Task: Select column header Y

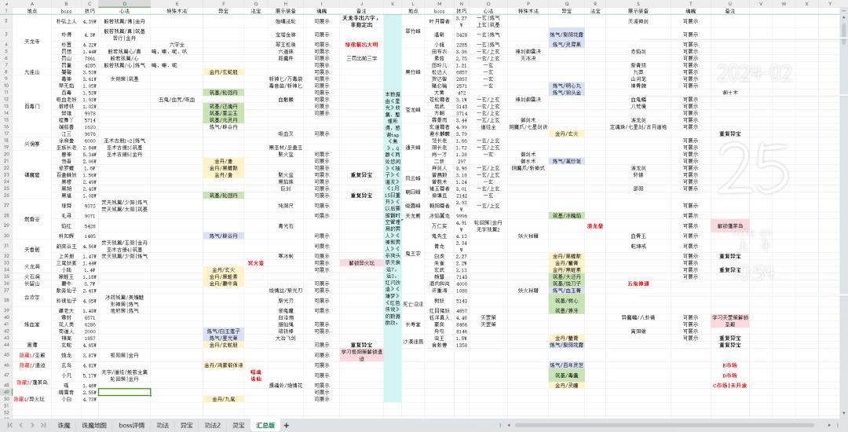Action: pos(831,4)
